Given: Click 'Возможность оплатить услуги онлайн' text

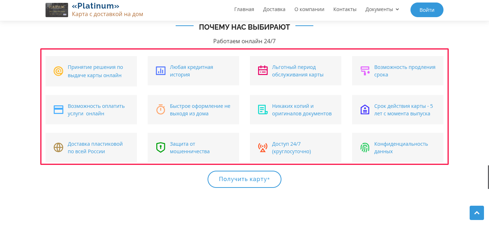Looking at the screenshot, I should pos(96,110).
